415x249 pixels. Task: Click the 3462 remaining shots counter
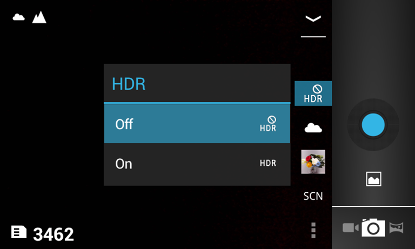click(53, 234)
